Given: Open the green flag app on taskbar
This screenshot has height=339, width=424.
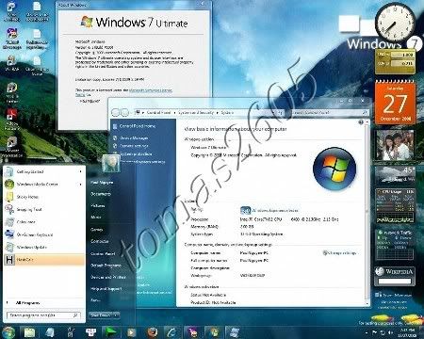Looking at the screenshot, I should tap(111, 332).
